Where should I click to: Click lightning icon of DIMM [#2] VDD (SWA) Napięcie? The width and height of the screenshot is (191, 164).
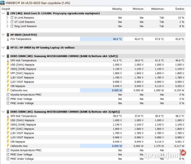pyautogui.click(x=8, y=120)
